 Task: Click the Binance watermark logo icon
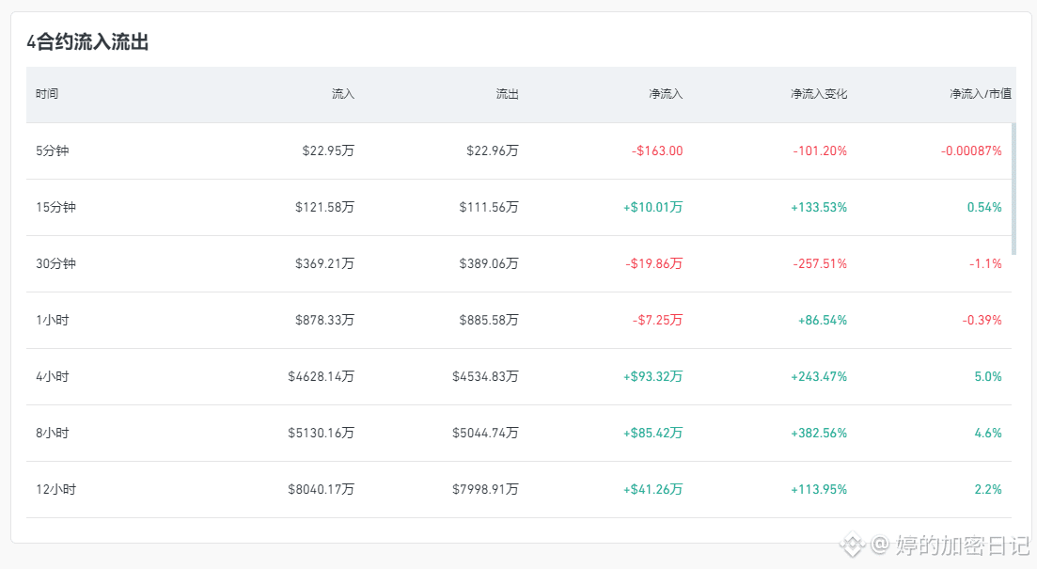[x=852, y=545]
